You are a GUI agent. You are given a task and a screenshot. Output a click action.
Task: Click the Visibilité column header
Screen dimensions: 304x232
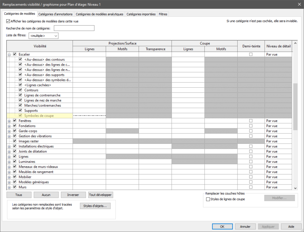[40, 46]
